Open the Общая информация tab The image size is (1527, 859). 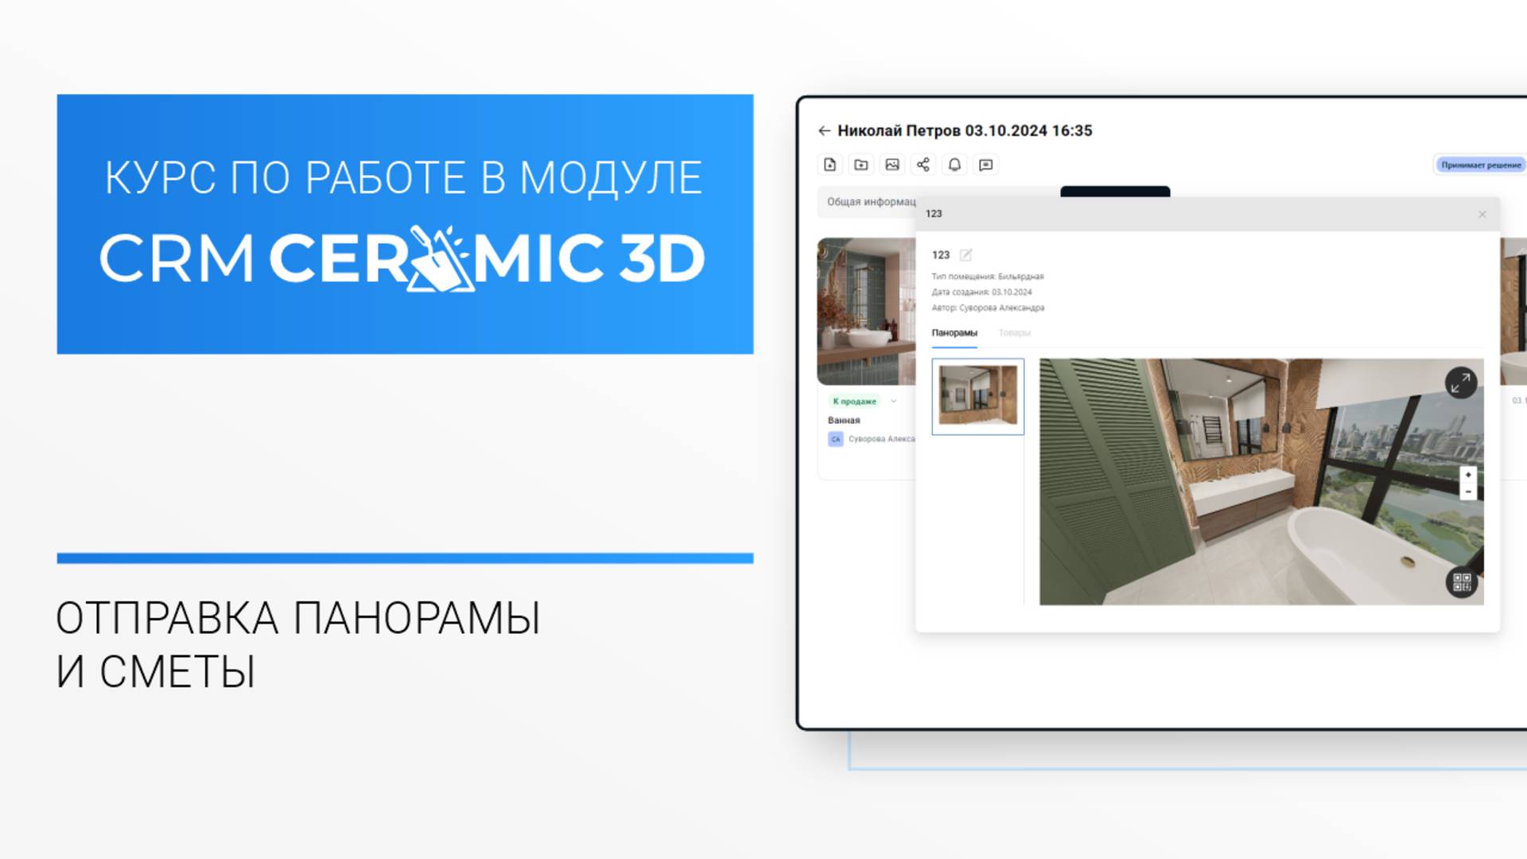tap(871, 202)
